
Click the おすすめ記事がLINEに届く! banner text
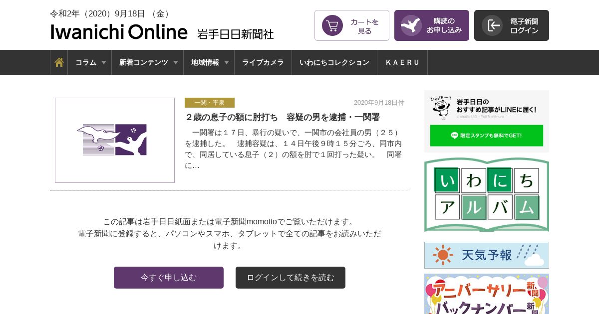pos(497,106)
